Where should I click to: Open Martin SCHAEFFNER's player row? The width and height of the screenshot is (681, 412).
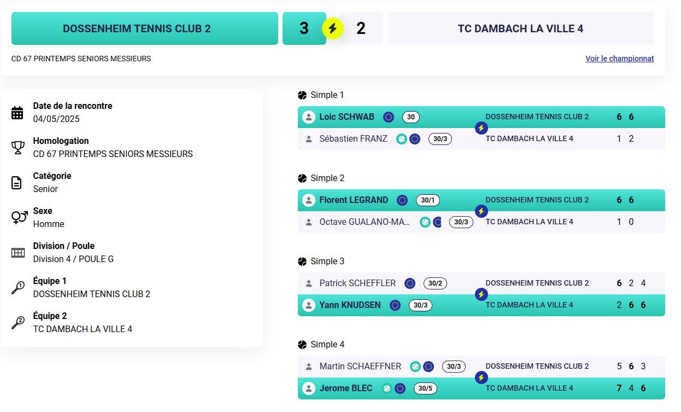(482, 367)
